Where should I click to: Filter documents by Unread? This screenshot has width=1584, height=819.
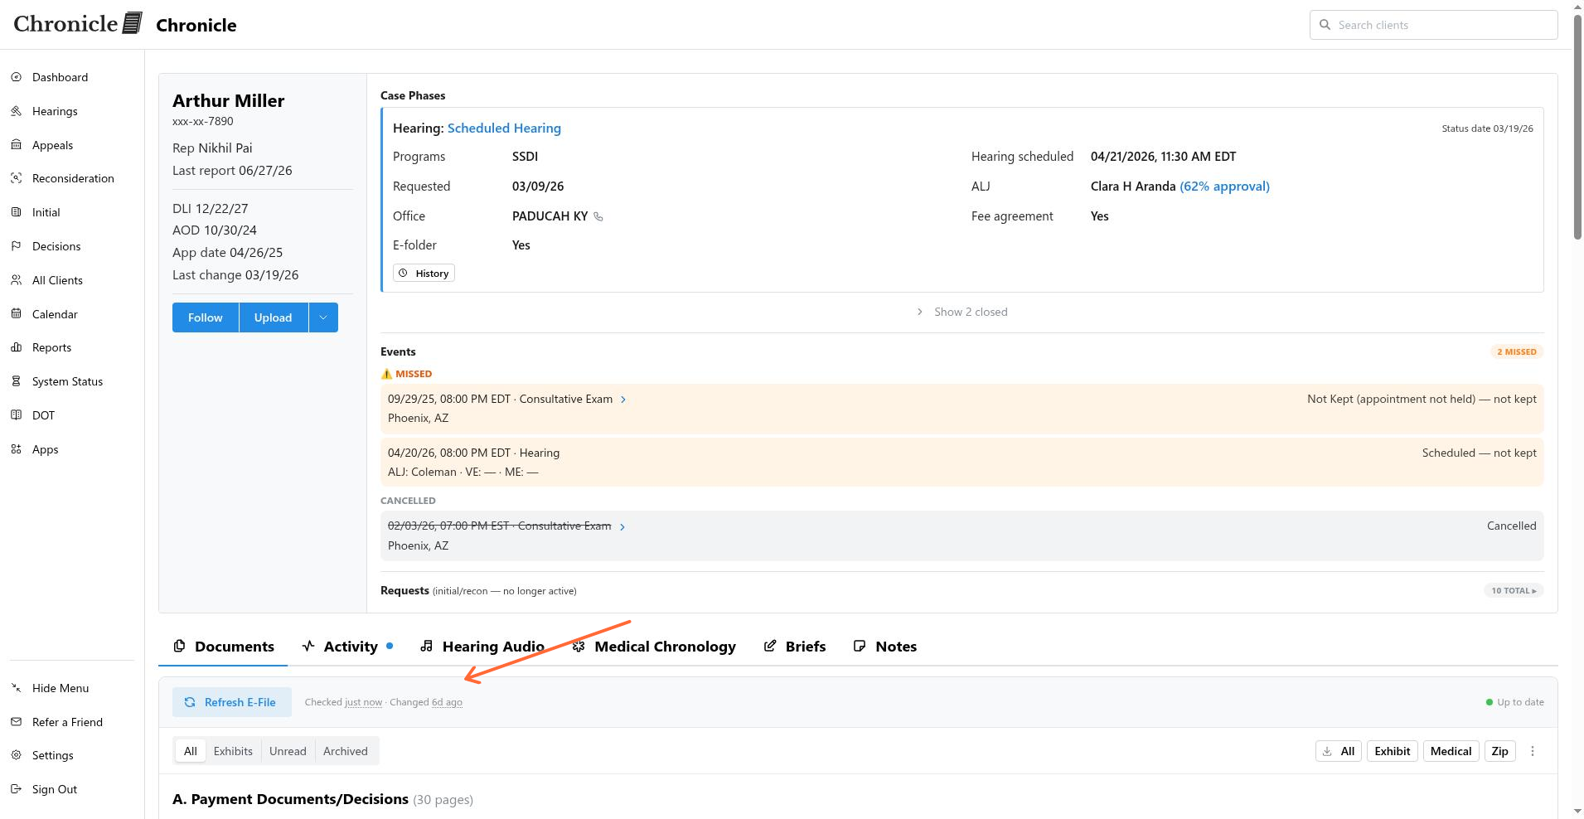(x=288, y=751)
